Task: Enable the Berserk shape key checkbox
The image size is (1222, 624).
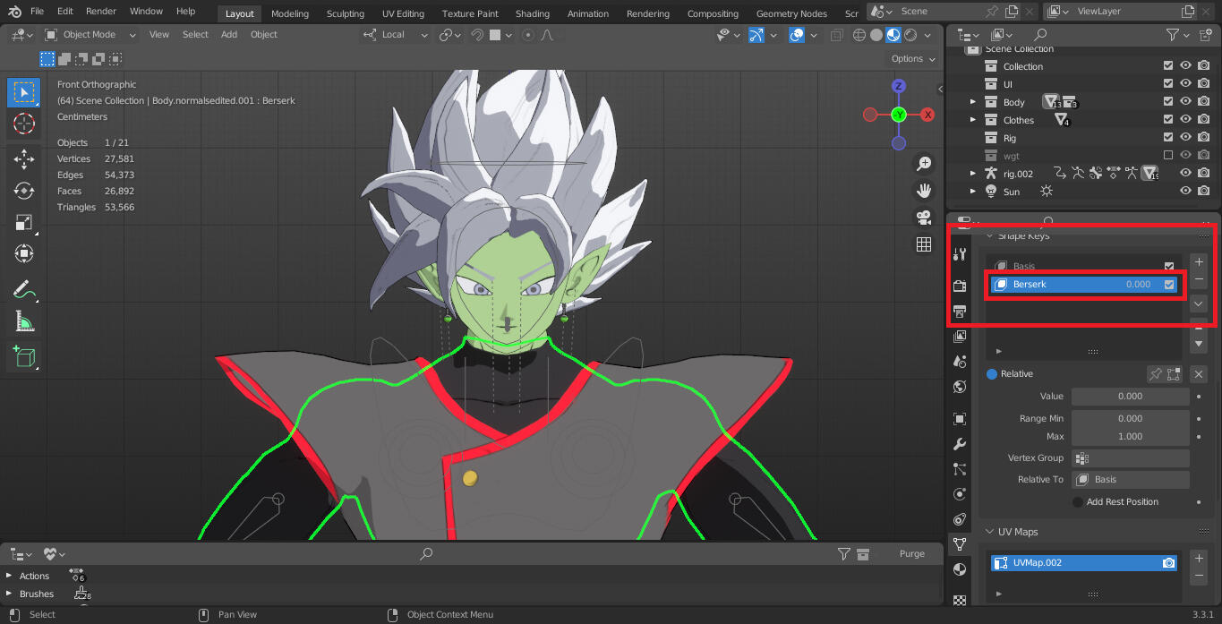Action: [x=1170, y=284]
